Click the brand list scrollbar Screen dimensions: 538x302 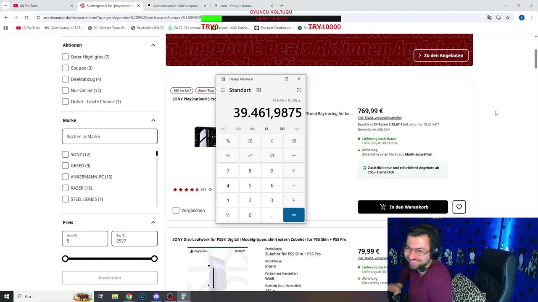(x=157, y=154)
